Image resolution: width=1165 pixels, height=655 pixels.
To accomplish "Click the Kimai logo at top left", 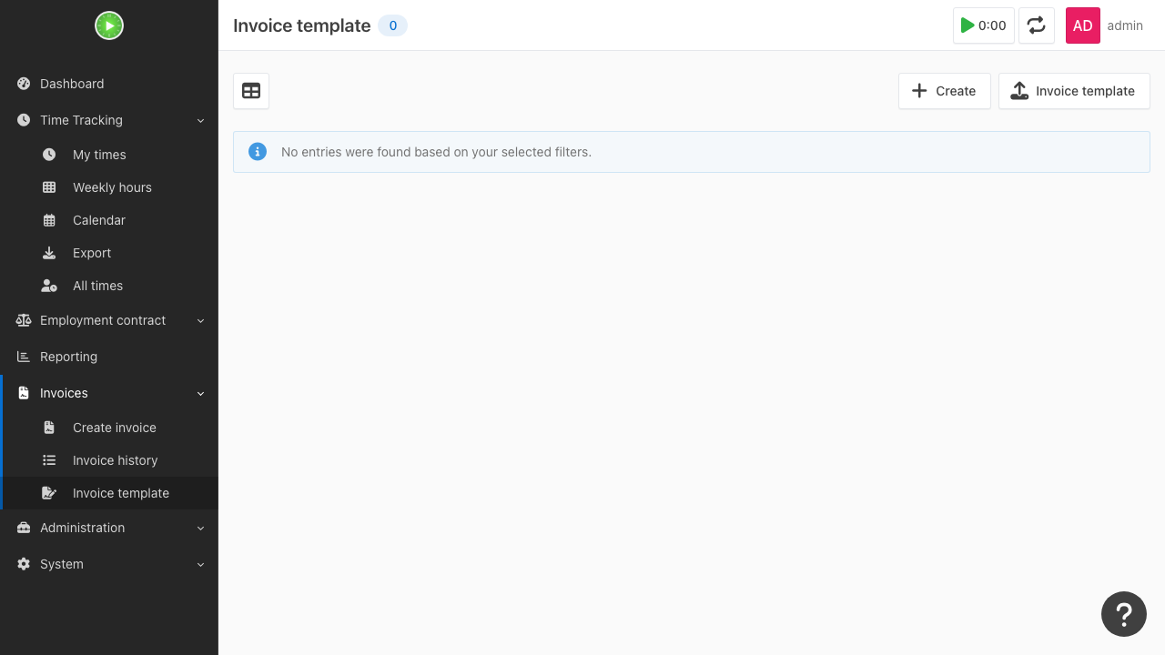I will (109, 25).
